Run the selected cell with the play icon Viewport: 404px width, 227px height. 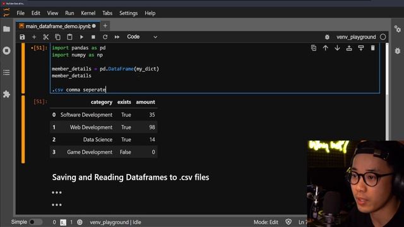pyautogui.click(x=81, y=37)
